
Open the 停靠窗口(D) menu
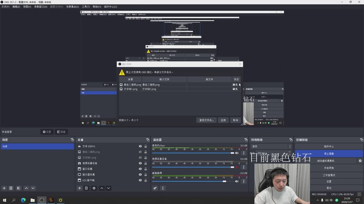coord(40,7)
